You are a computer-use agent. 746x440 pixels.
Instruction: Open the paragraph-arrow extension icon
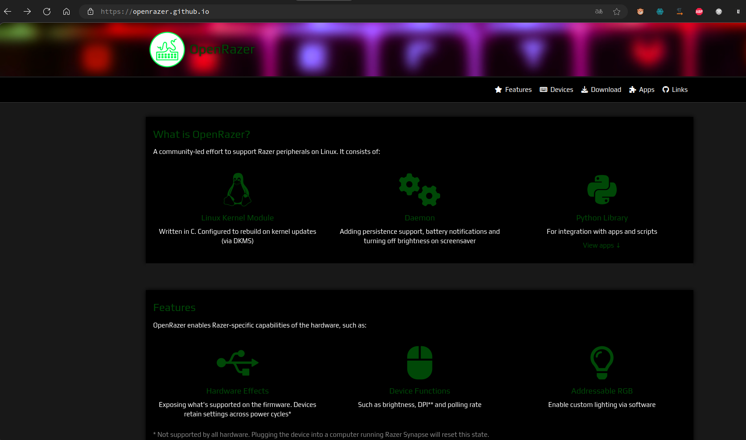tap(680, 12)
